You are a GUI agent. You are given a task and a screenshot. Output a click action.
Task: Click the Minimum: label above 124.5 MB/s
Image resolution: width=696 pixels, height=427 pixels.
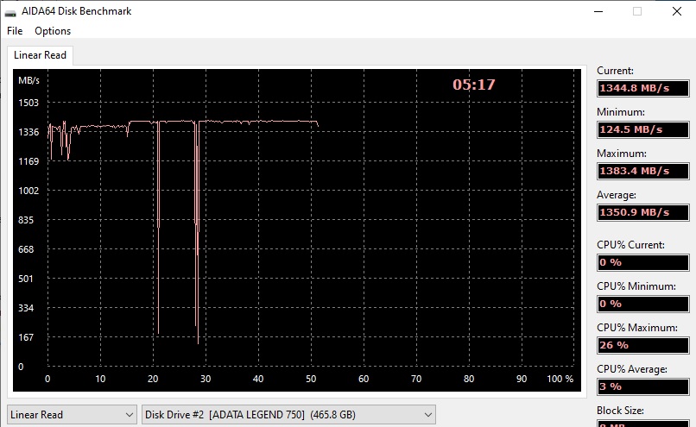coord(621,112)
